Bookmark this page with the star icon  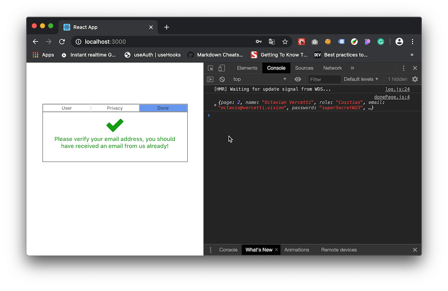285,42
